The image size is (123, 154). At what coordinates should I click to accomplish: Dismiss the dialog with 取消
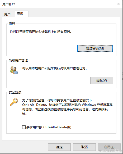(84, 147)
